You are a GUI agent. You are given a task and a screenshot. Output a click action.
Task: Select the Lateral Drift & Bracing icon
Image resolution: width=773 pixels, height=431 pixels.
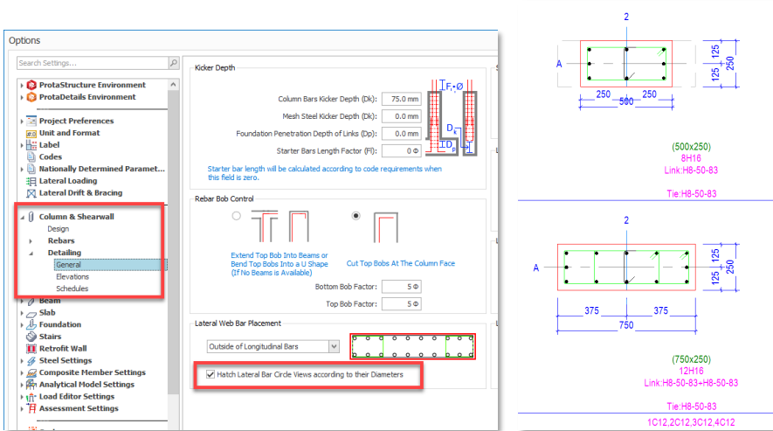coord(31,193)
